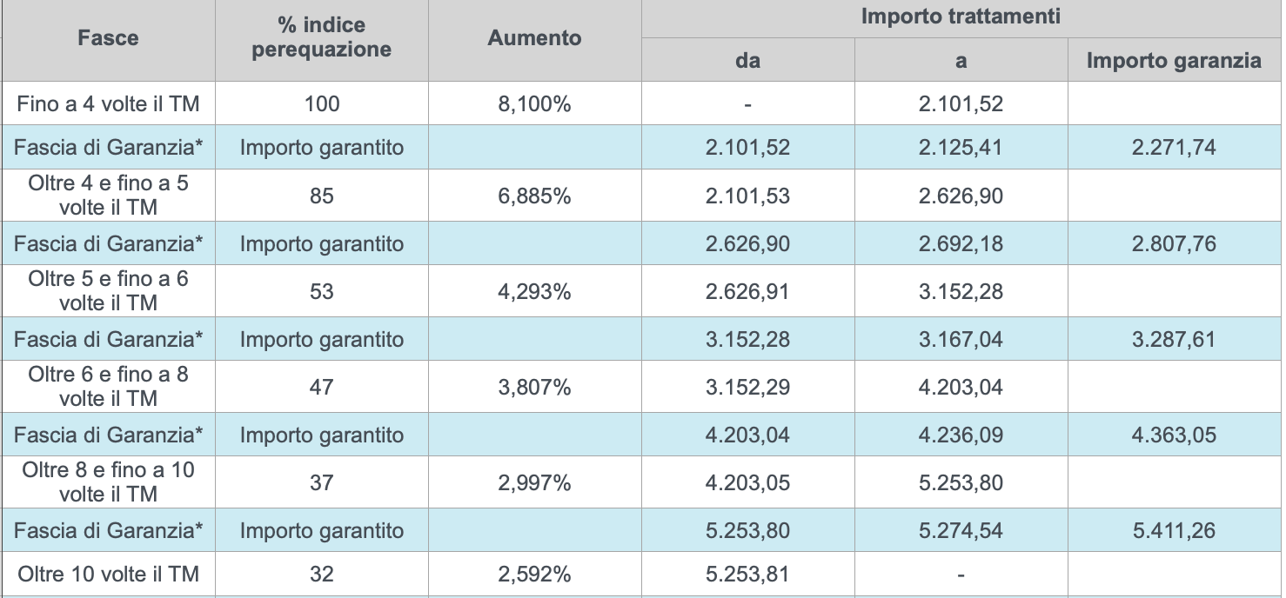This screenshot has height=598, width=1286.
Task: Click the 8,100% increase cell
Action: 534,104
